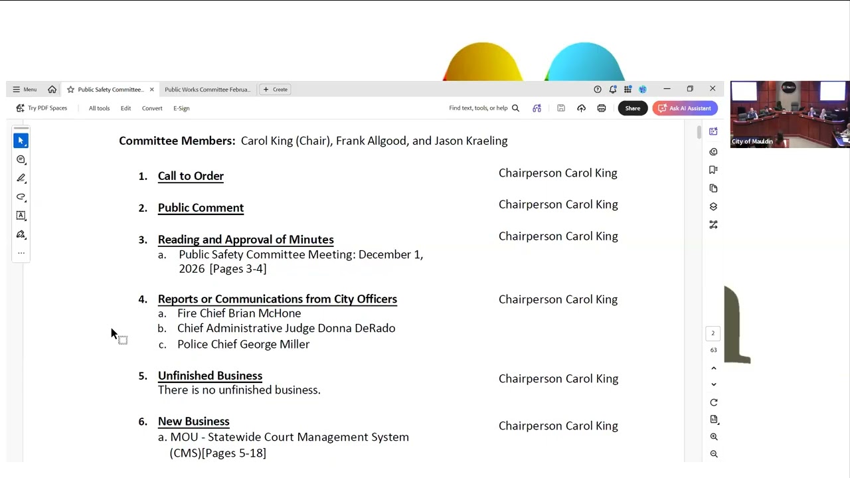Screen dimensions: 850x478
Task: Pick the Highlight pen tool
Action: pos(21,178)
